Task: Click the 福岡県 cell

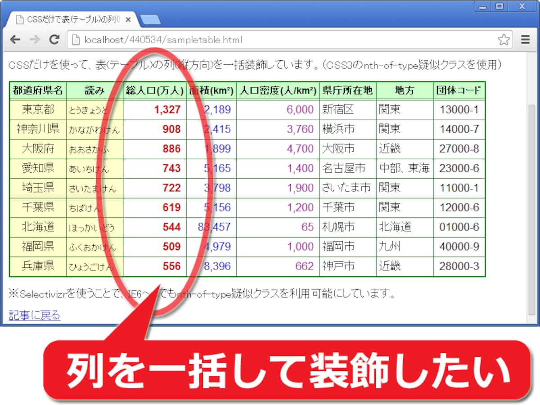Action: [38, 247]
